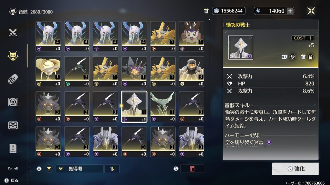
Task: Toggle the discard mark heart-slash icon
Action: [x=292, y=57]
